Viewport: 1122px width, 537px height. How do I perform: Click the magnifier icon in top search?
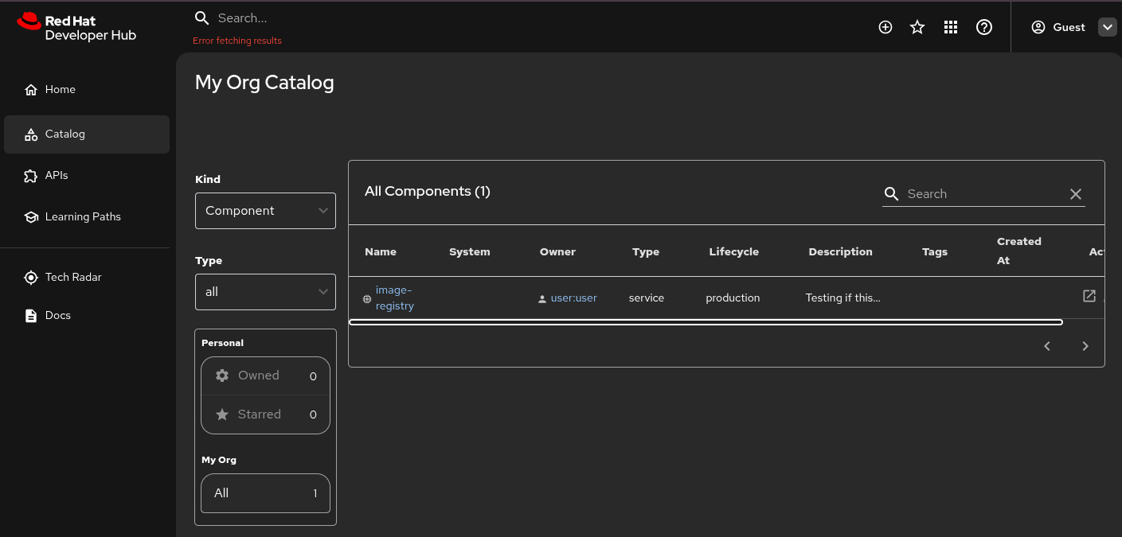click(202, 18)
